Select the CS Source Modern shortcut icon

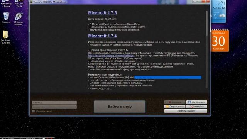click(19, 19)
